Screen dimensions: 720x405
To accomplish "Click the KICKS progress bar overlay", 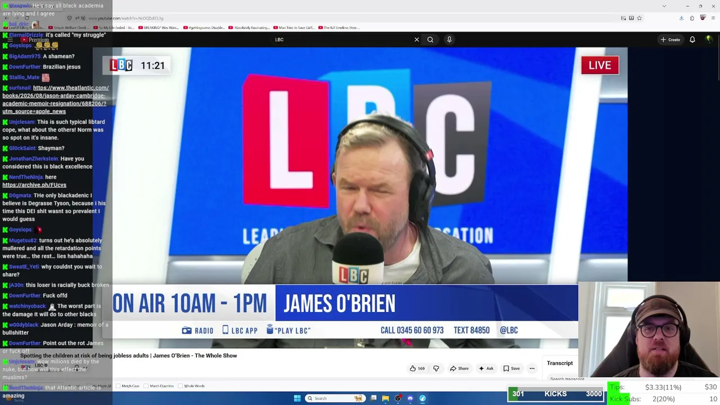I will point(556,394).
